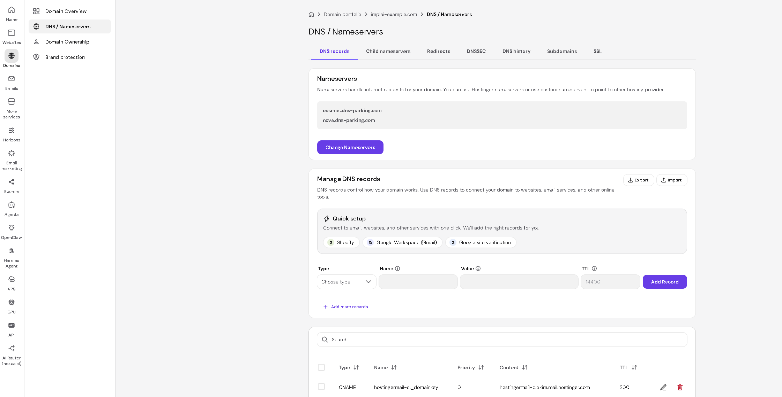Switch to the DNS records tab
Viewport: 782px width, 397px height.
(334, 51)
